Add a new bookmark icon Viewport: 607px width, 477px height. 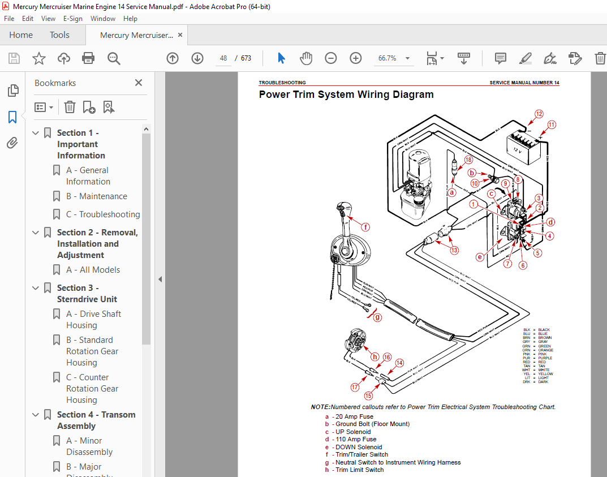89,108
